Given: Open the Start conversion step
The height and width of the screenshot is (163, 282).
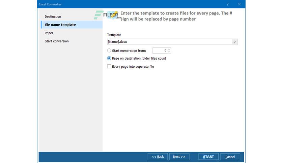Looking at the screenshot, I should pos(57,41).
